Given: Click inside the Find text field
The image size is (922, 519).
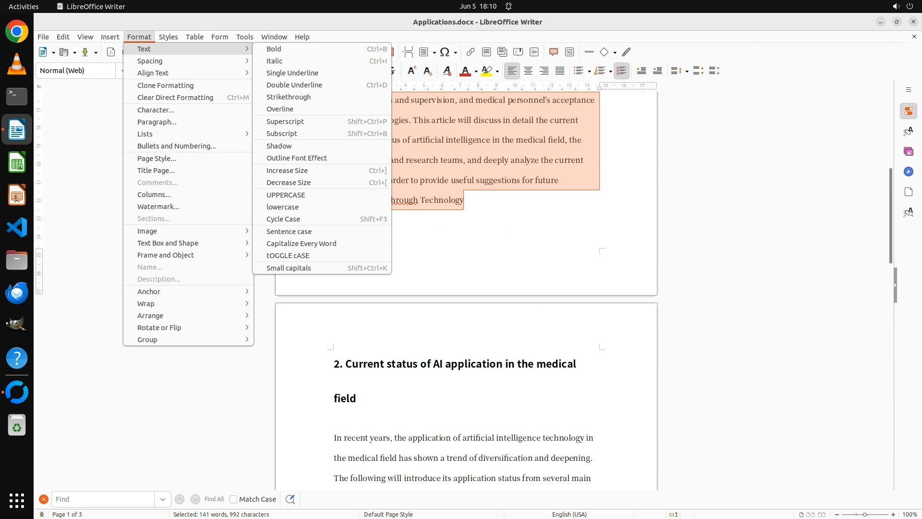Looking at the screenshot, I should pos(103,499).
